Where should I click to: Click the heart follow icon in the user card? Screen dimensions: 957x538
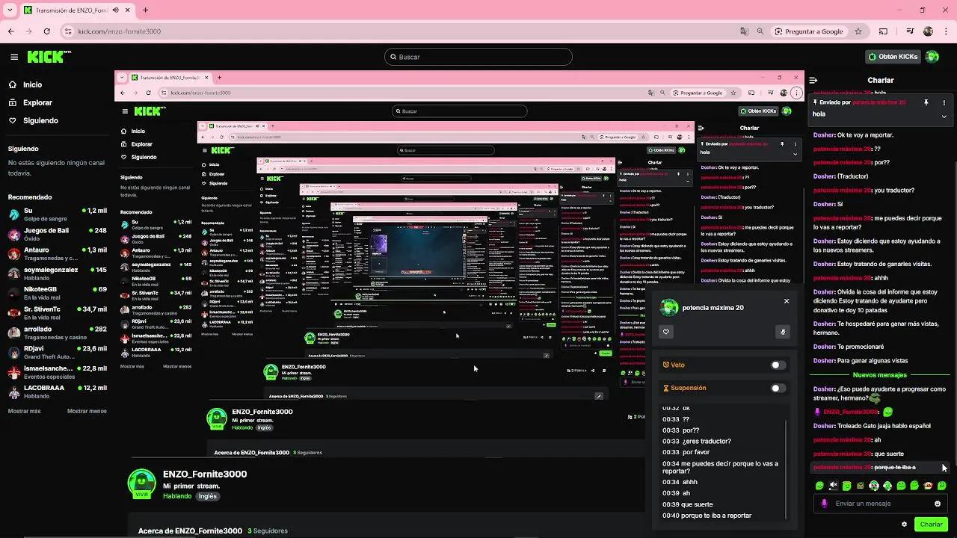pos(666,332)
